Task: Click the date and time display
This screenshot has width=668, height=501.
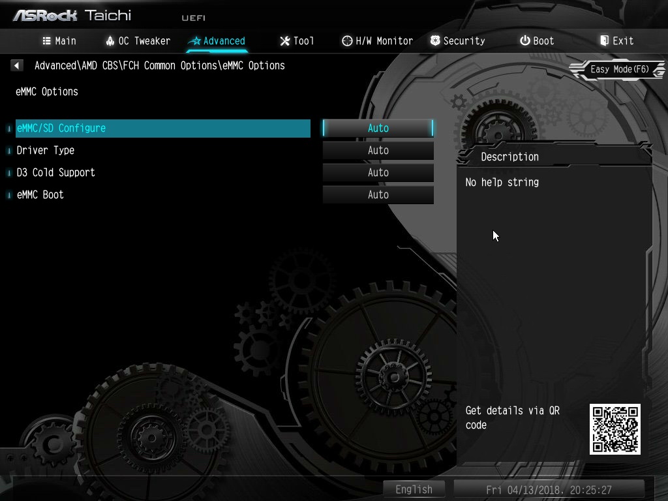Action: pos(549,489)
